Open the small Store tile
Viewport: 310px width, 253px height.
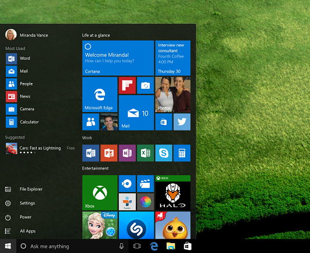coord(164,122)
